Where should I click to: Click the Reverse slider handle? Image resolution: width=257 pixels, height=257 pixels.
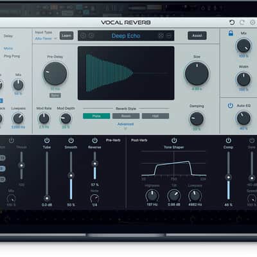pos(94,164)
